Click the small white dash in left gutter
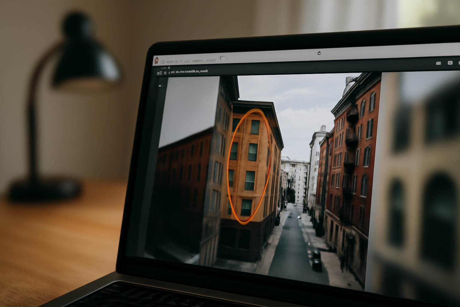This screenshot has width=460, height=307. coord(160,86)
